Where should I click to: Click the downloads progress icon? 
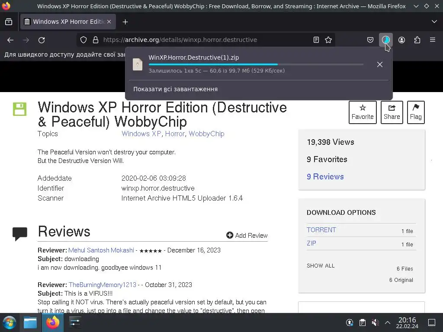point(385,40)
